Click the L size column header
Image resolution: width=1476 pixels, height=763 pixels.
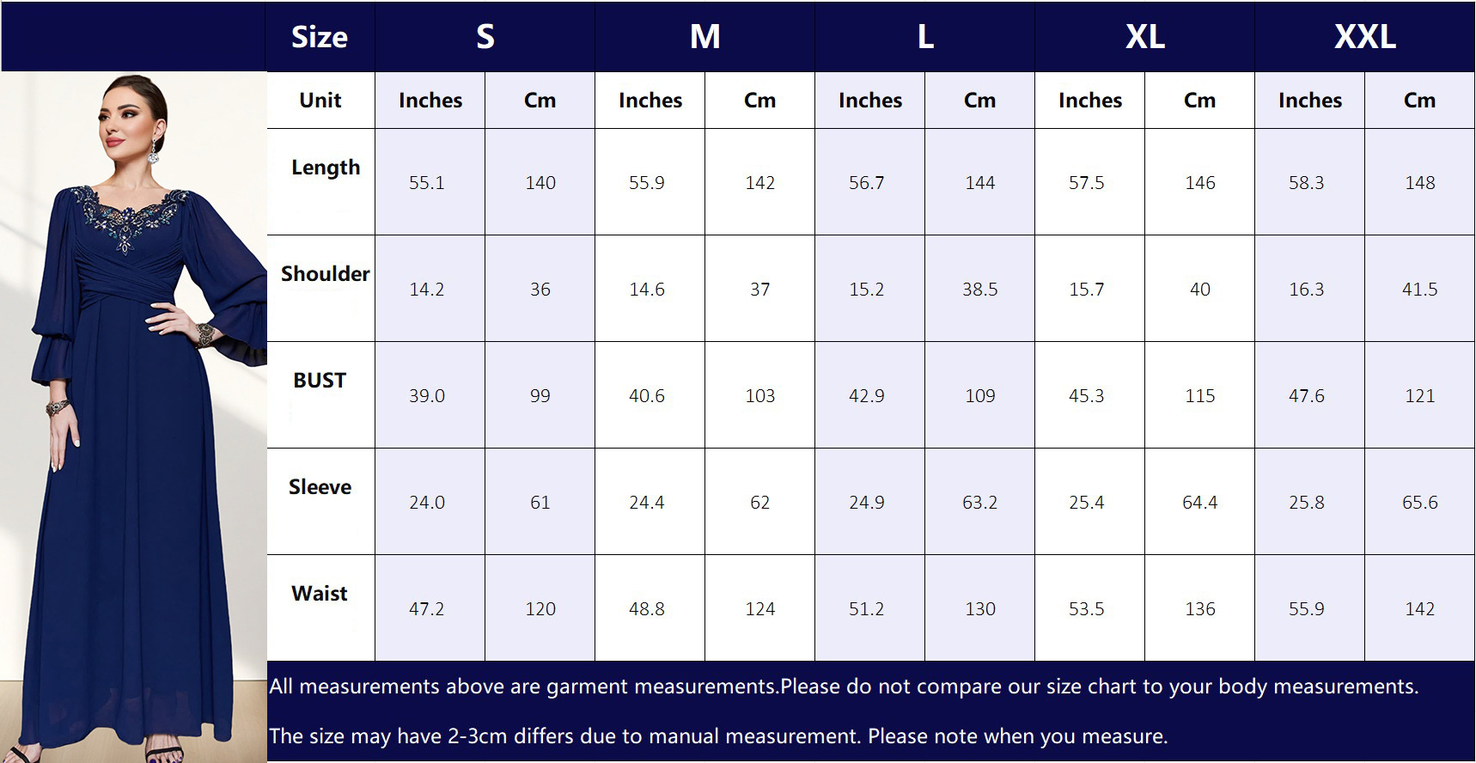click(925, 37)
